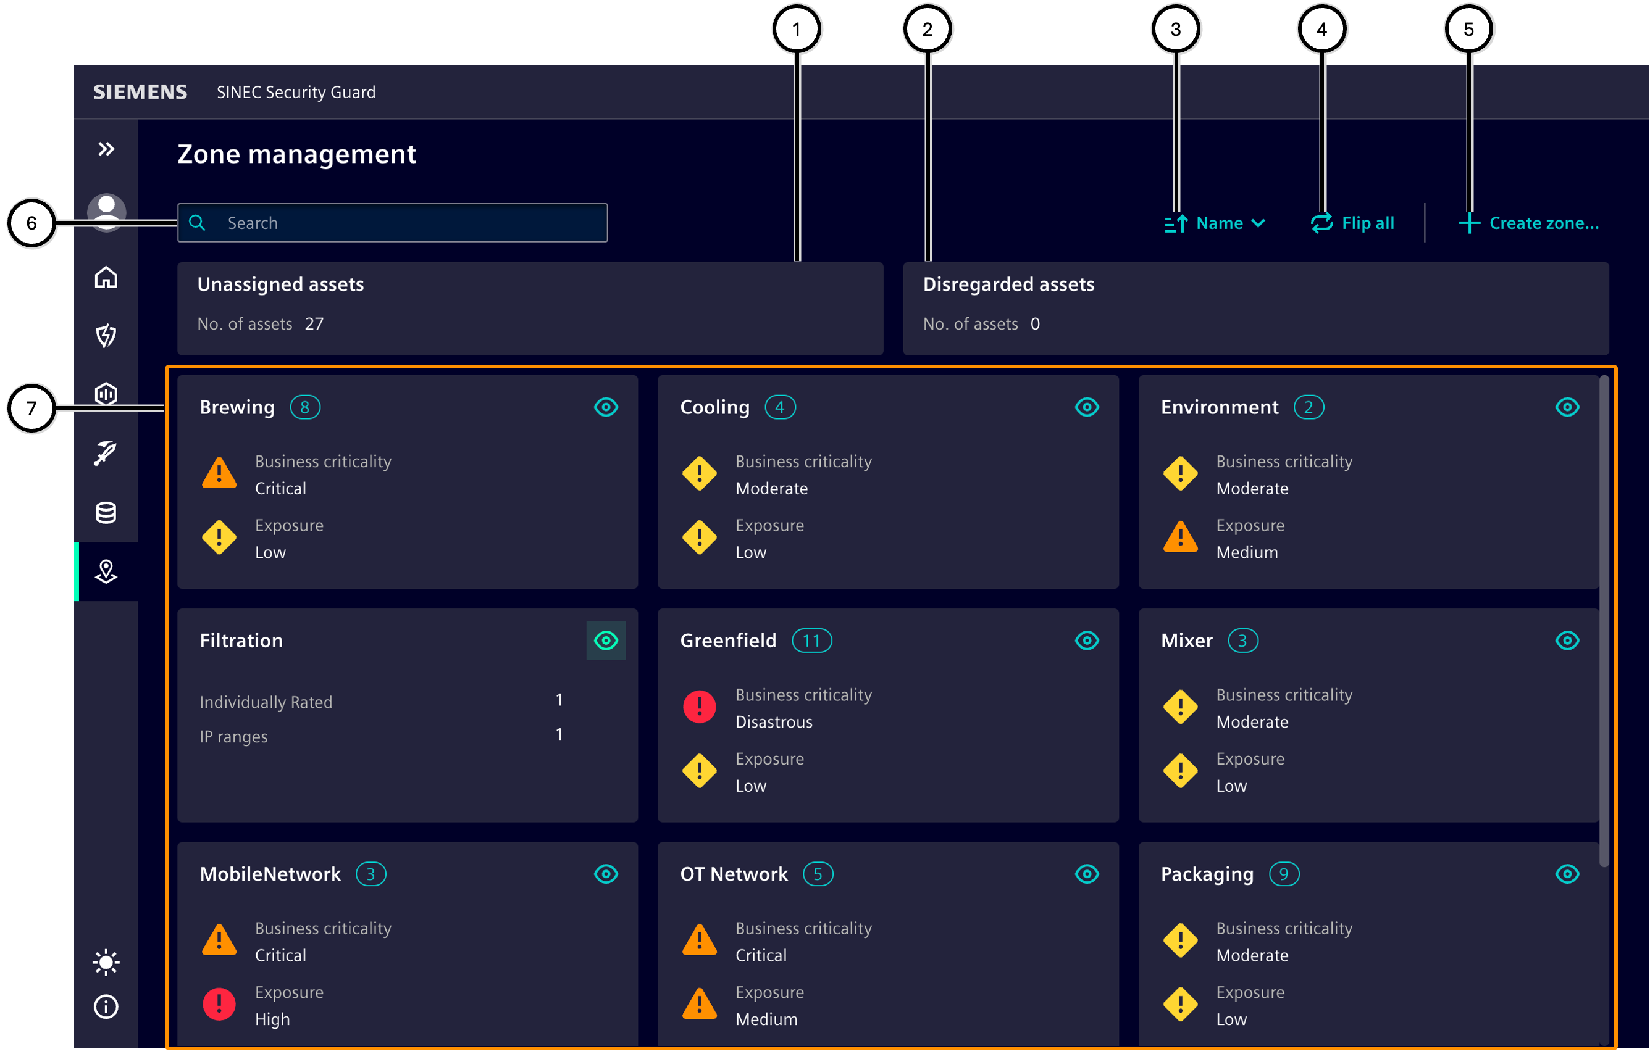Click MobileNetwork High exposure red icon

click(219, 1004)
